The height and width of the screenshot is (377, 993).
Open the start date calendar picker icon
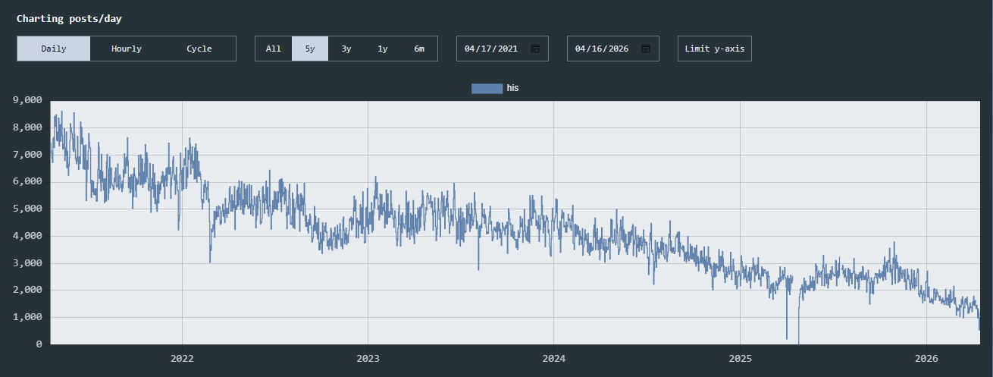535,49
